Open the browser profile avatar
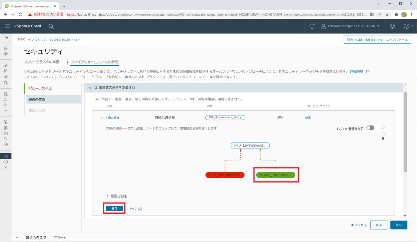Image resolution: width=417 pixels, height=242 pixels. click(404, 14)
